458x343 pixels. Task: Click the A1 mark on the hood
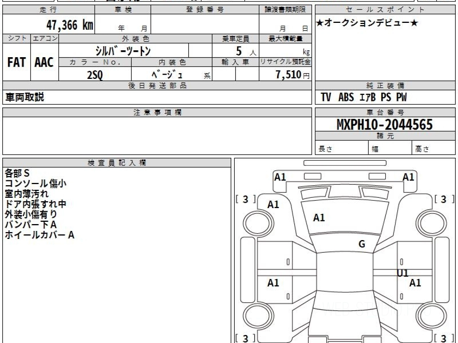click(319, 218)
